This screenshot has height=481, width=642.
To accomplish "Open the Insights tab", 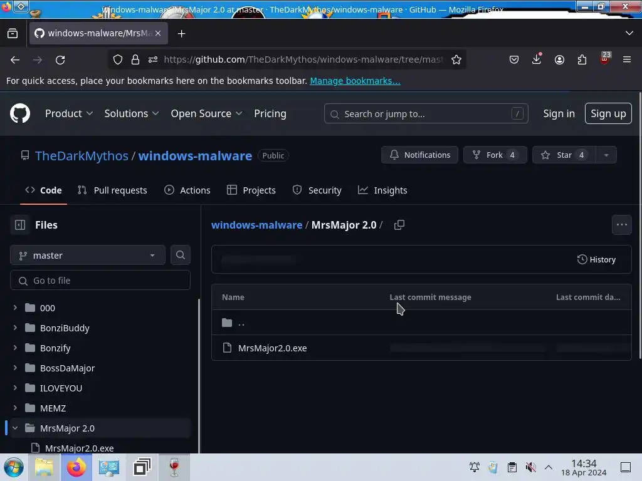I will coord(382,190).
